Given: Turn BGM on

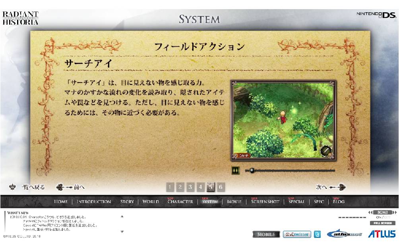Looking at the screenshot, I should tap(379, 218).
